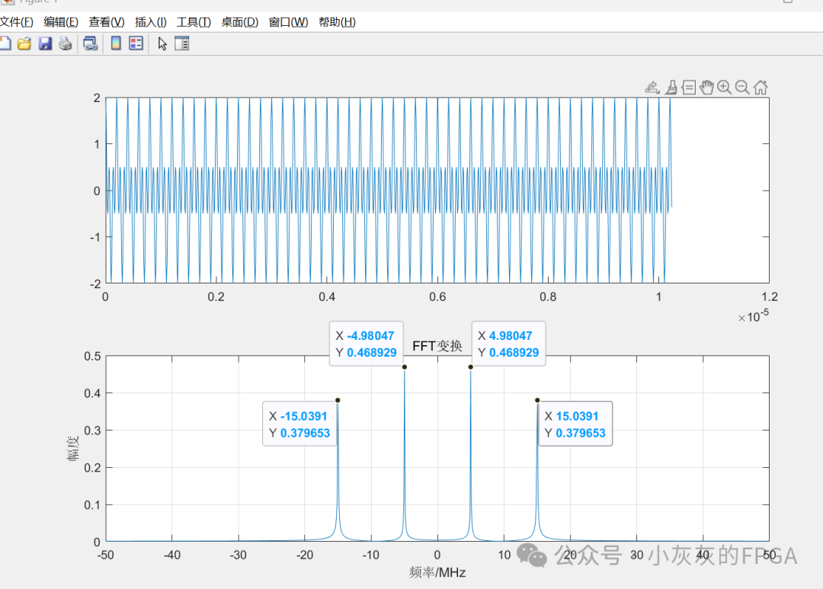823x589 pixels.
Task: Click the data point marker at -15.0391 MHz
Action: click(338, 400)
